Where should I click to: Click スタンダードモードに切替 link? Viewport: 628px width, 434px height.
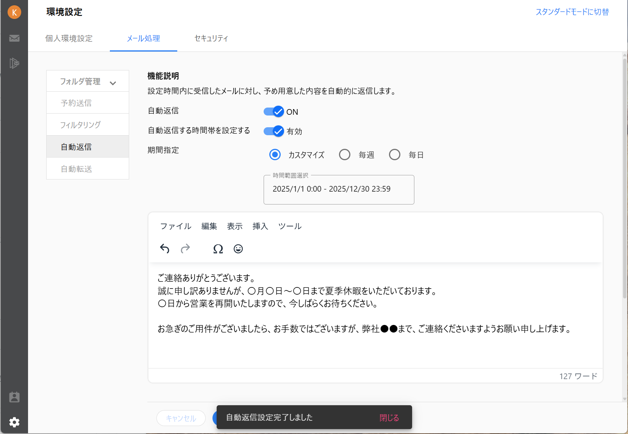[x=572, y=12]
